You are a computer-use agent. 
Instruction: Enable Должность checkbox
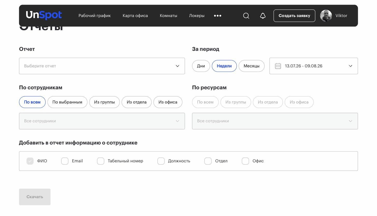161,161
